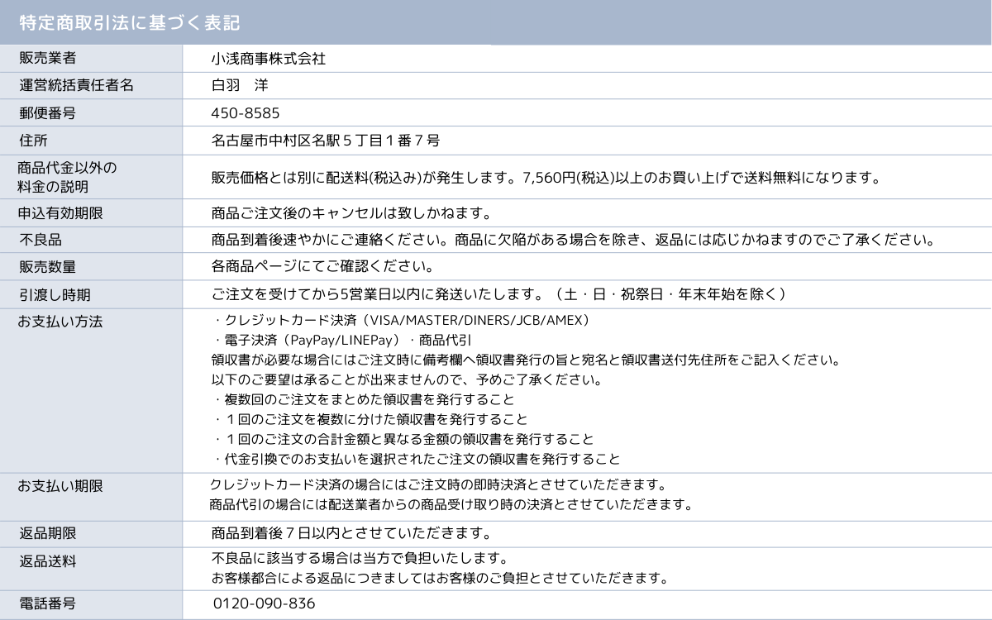Click the shipping fee explanation text
The width and height of the screenshot is (992, 620).
546,177
